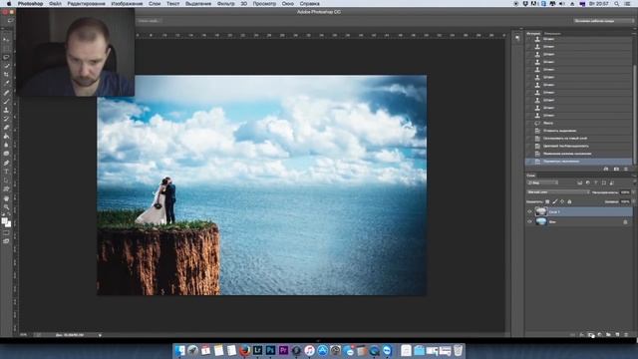Open opacity slider arrow in Layers panel
638x359 pixels.
click(x=633, y=192)
